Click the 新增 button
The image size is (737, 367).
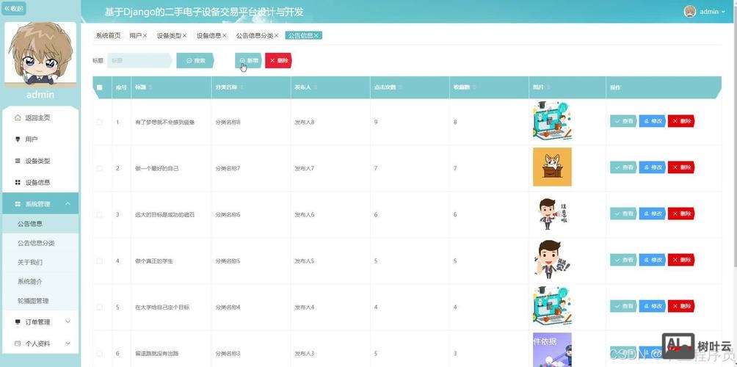(x=248, y=61)
